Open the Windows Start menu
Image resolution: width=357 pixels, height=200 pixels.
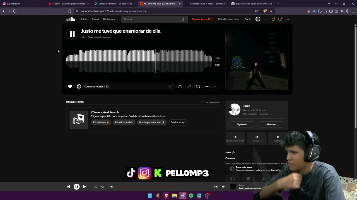(x=150, y=196)
